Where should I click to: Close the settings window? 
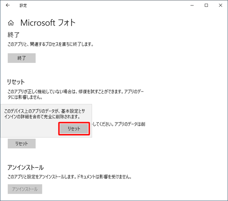220,5
